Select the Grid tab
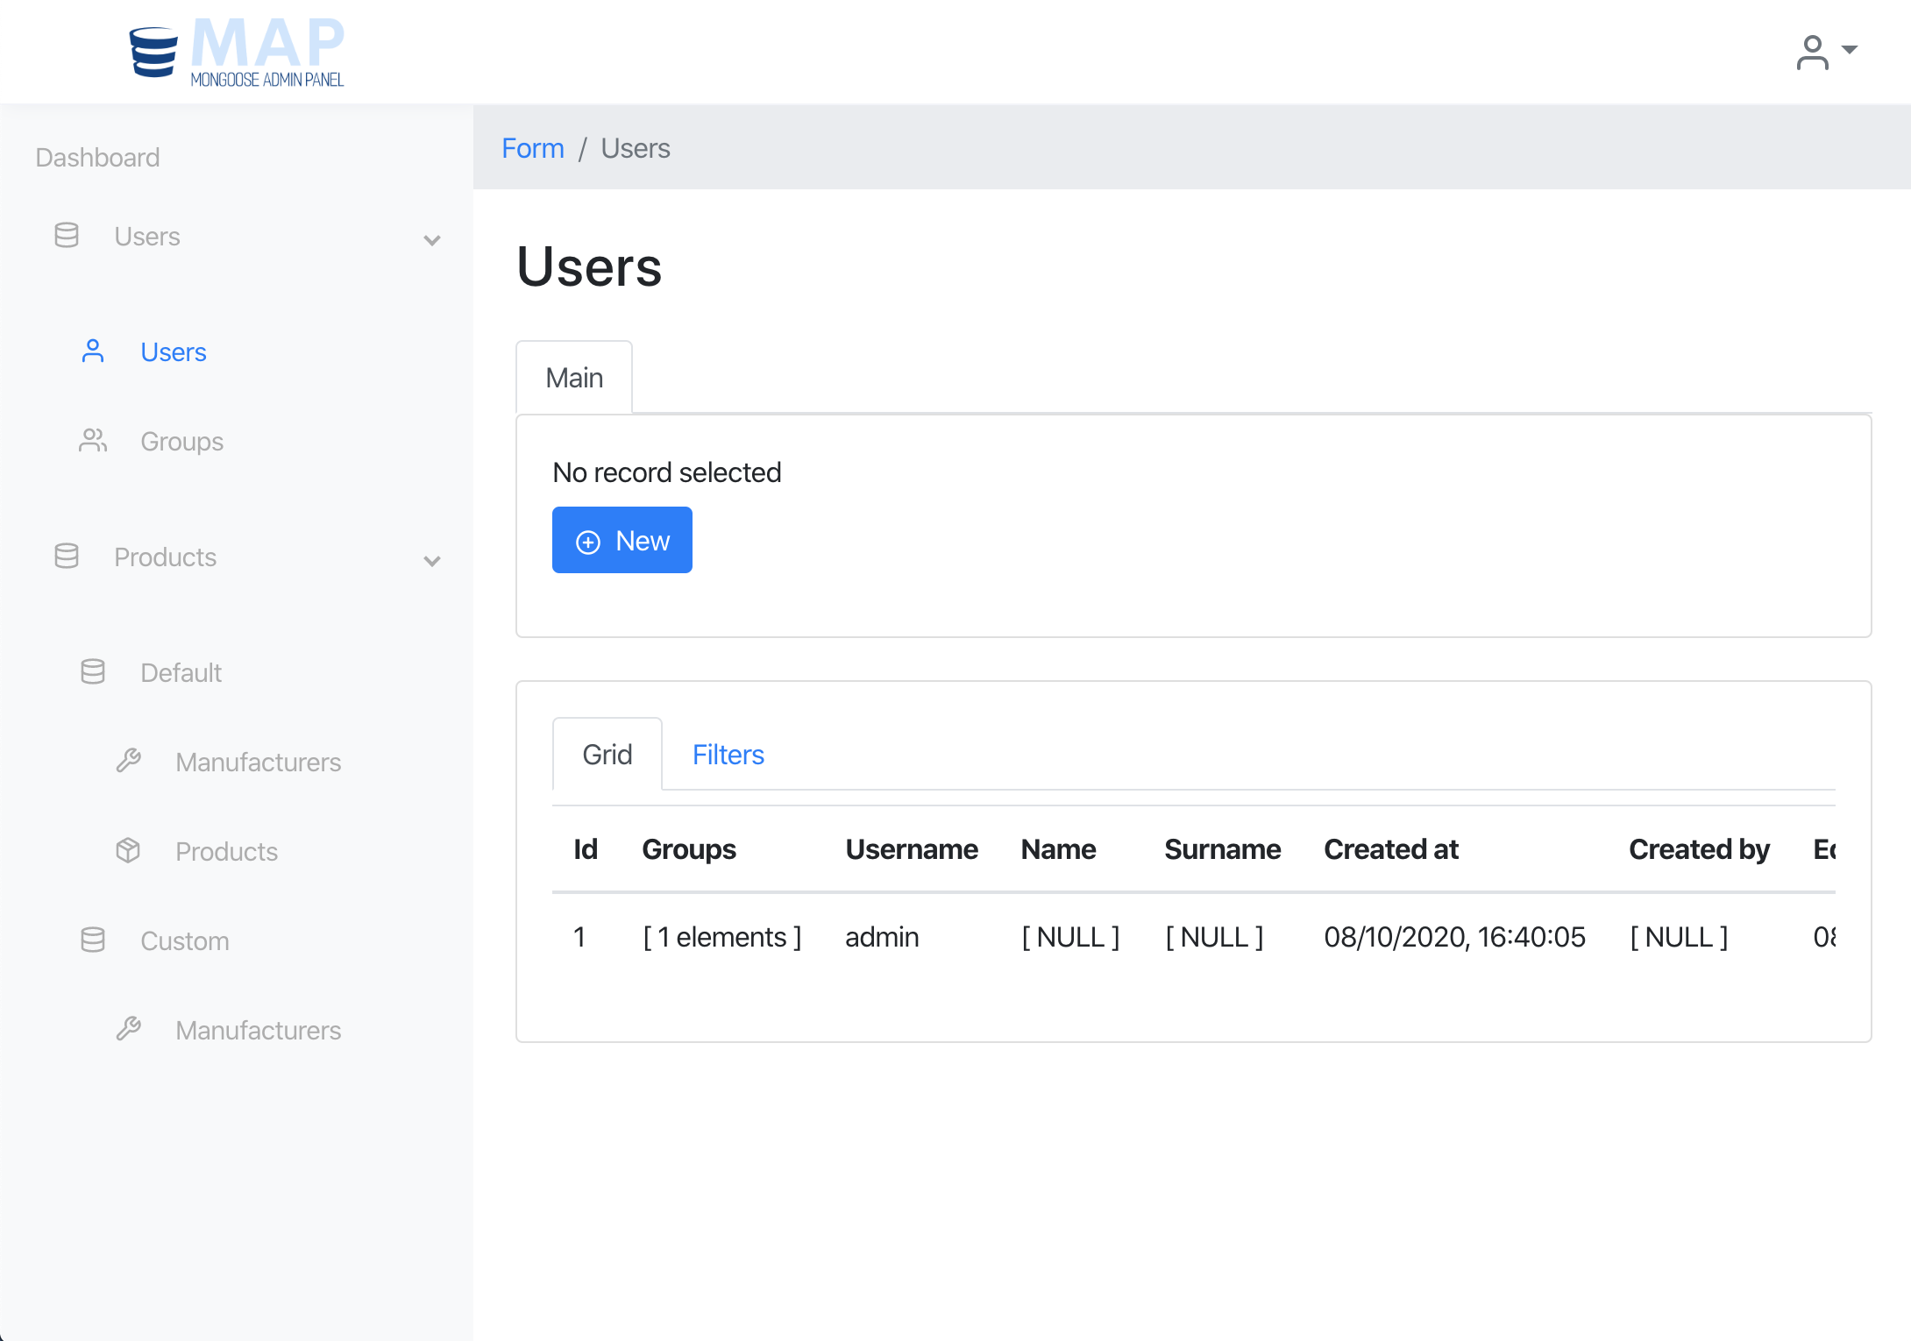The image size is (1911, 1341). tap(607, 755)
